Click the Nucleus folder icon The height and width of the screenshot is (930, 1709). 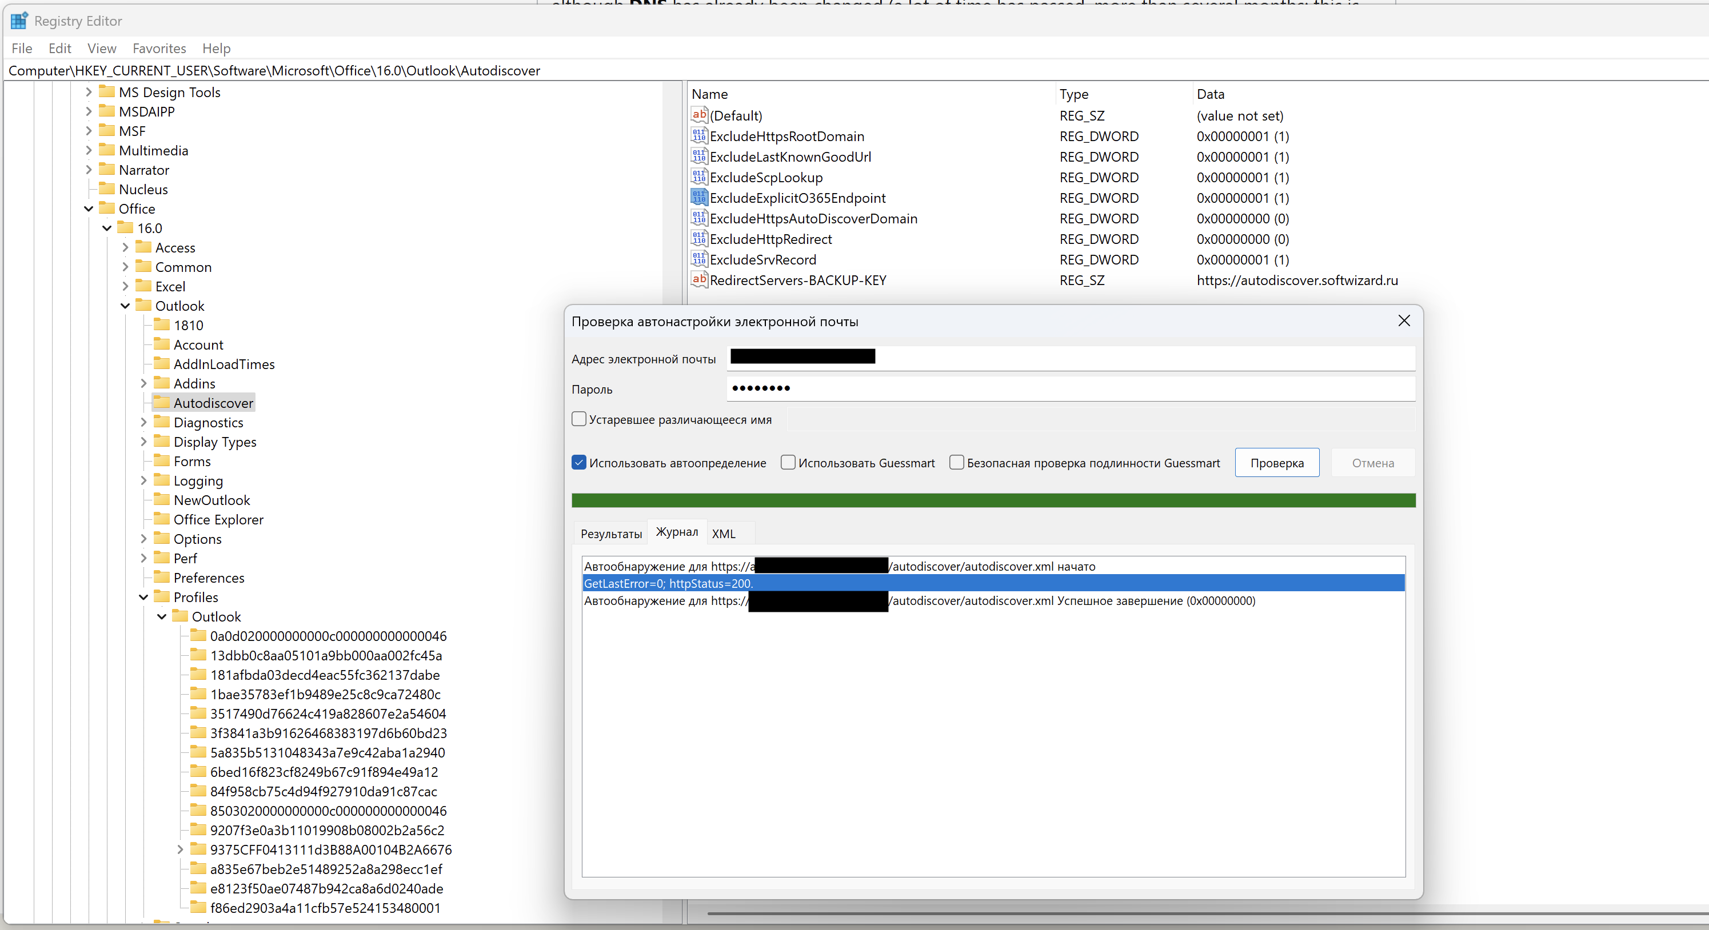(107, 189)
